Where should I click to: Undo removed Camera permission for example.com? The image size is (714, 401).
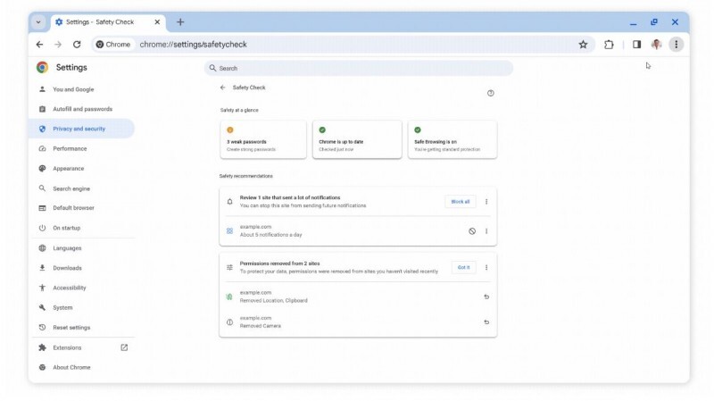[486, 322]
